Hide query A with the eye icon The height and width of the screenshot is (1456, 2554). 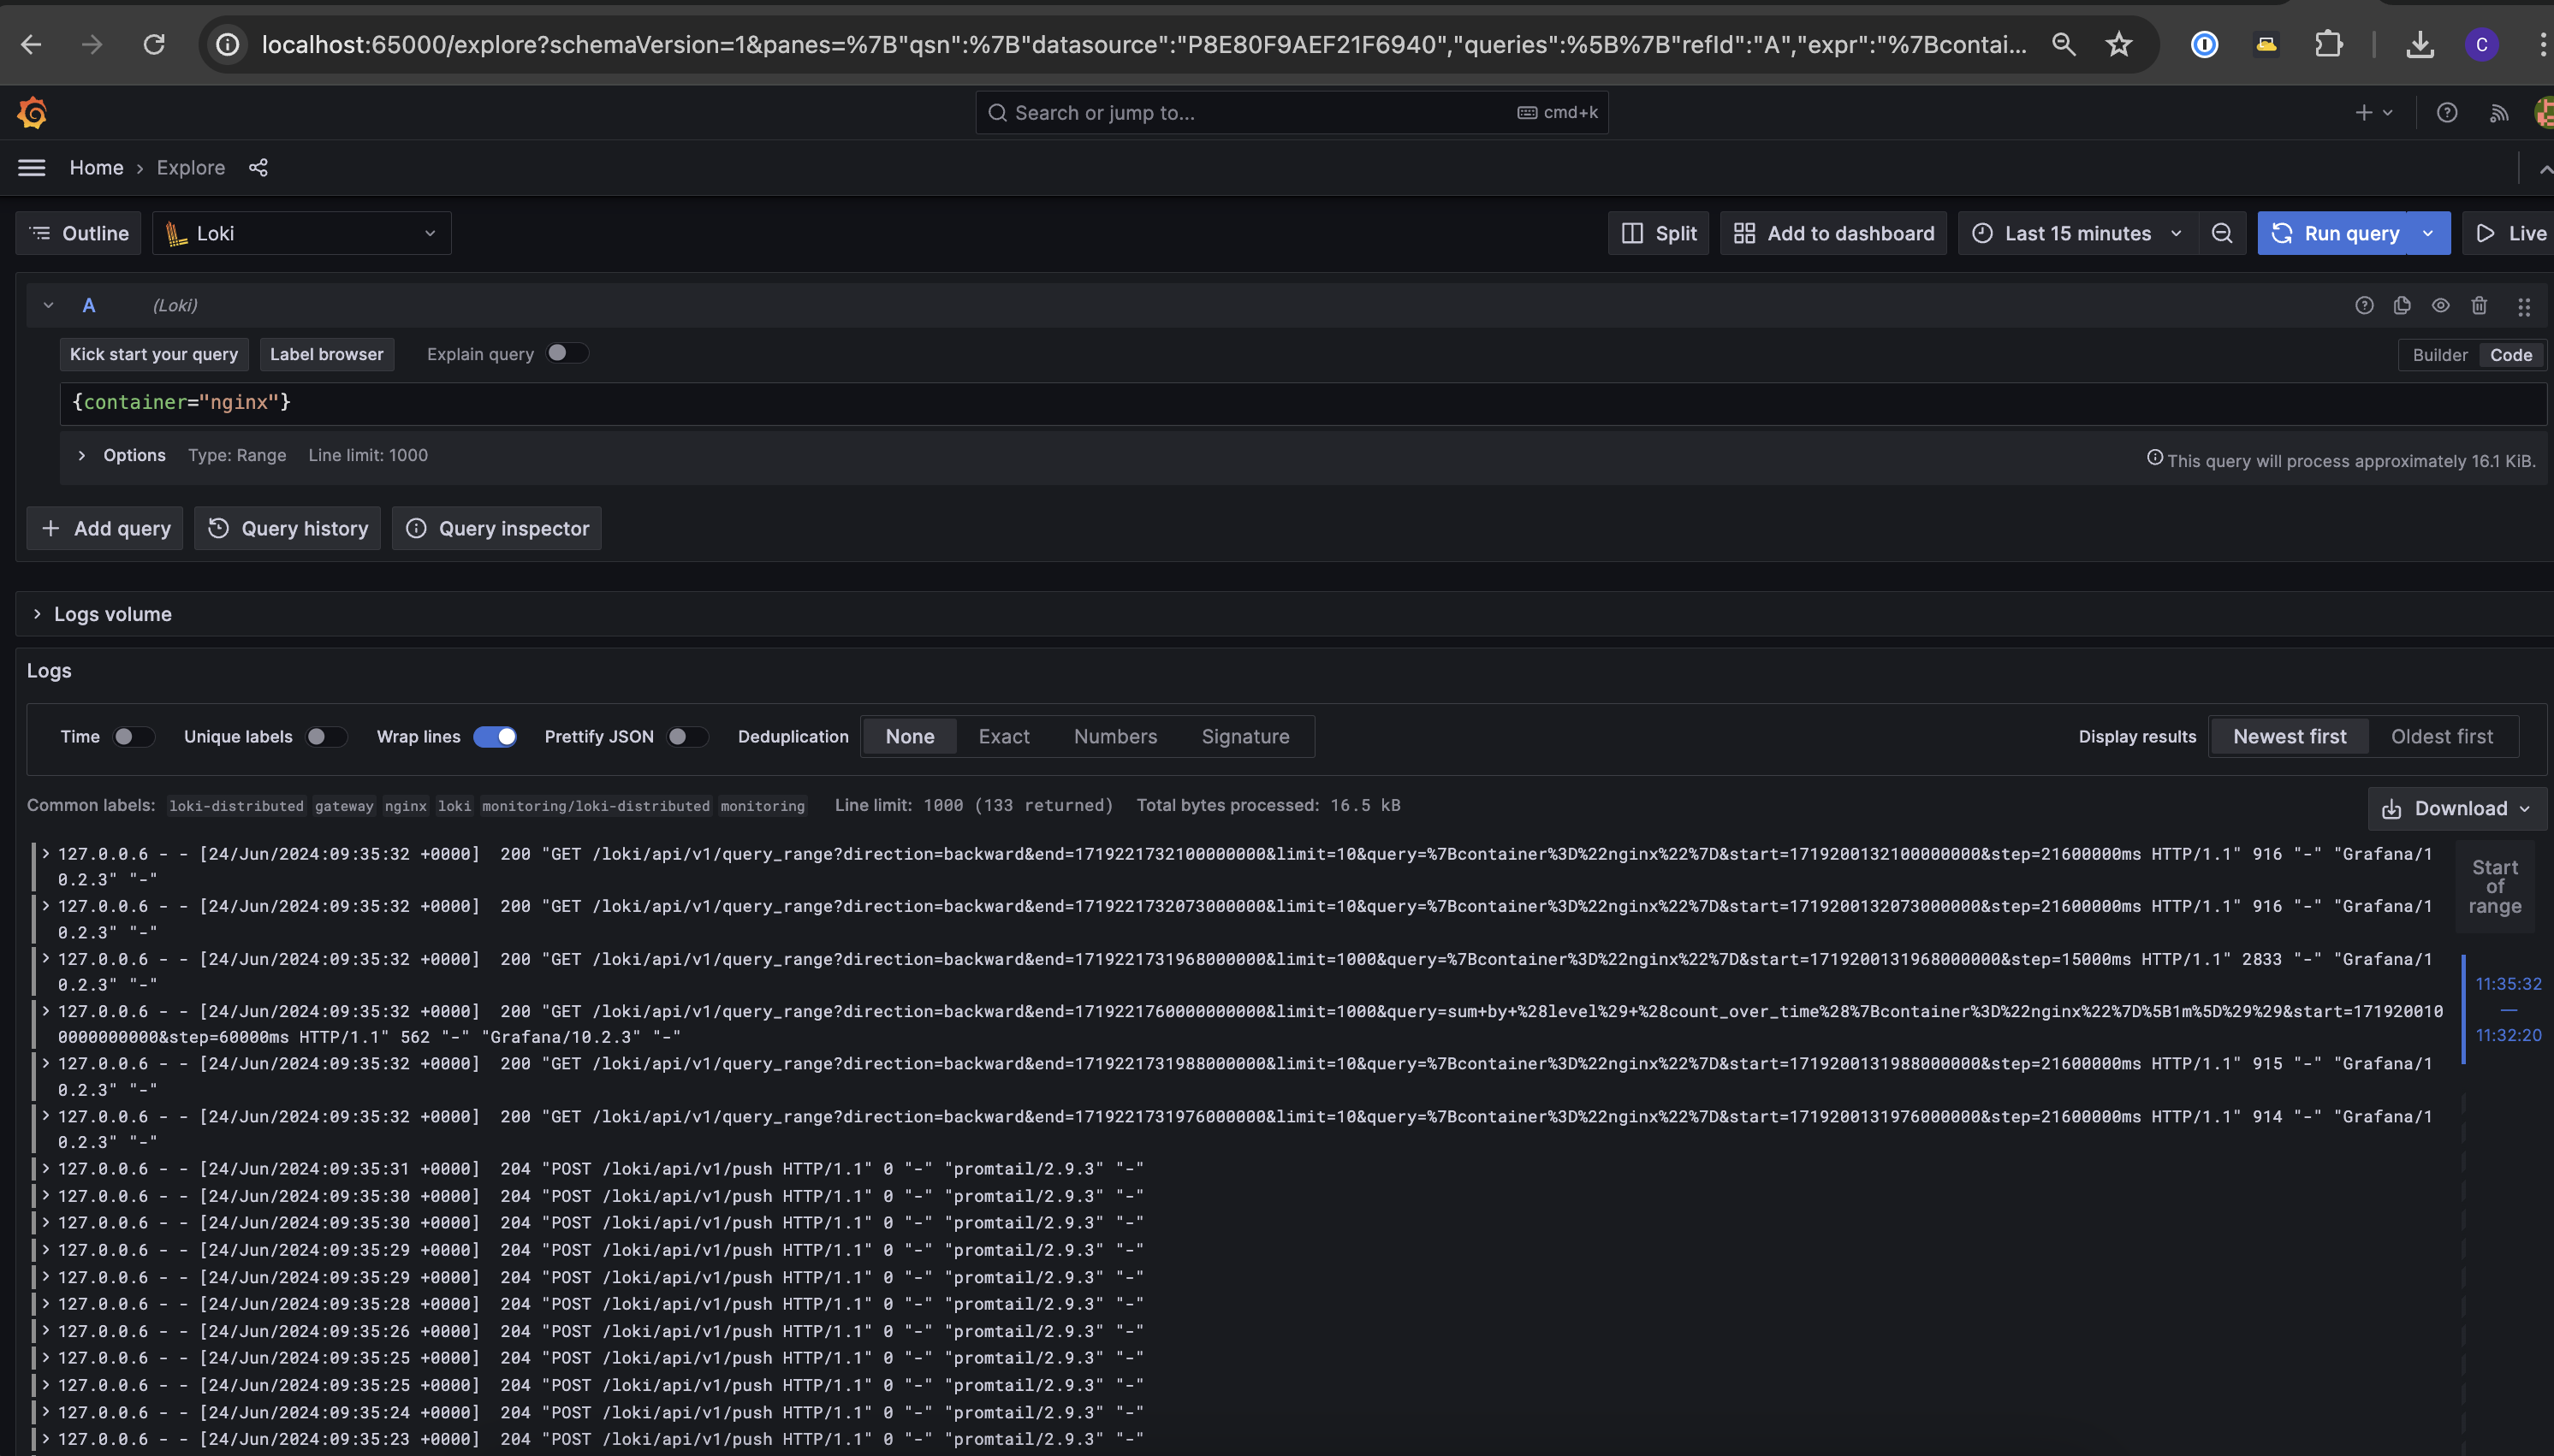click(x=2441, y=306)
